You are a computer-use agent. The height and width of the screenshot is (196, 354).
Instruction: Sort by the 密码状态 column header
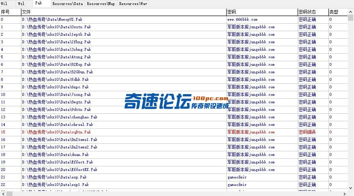[313, 12]
